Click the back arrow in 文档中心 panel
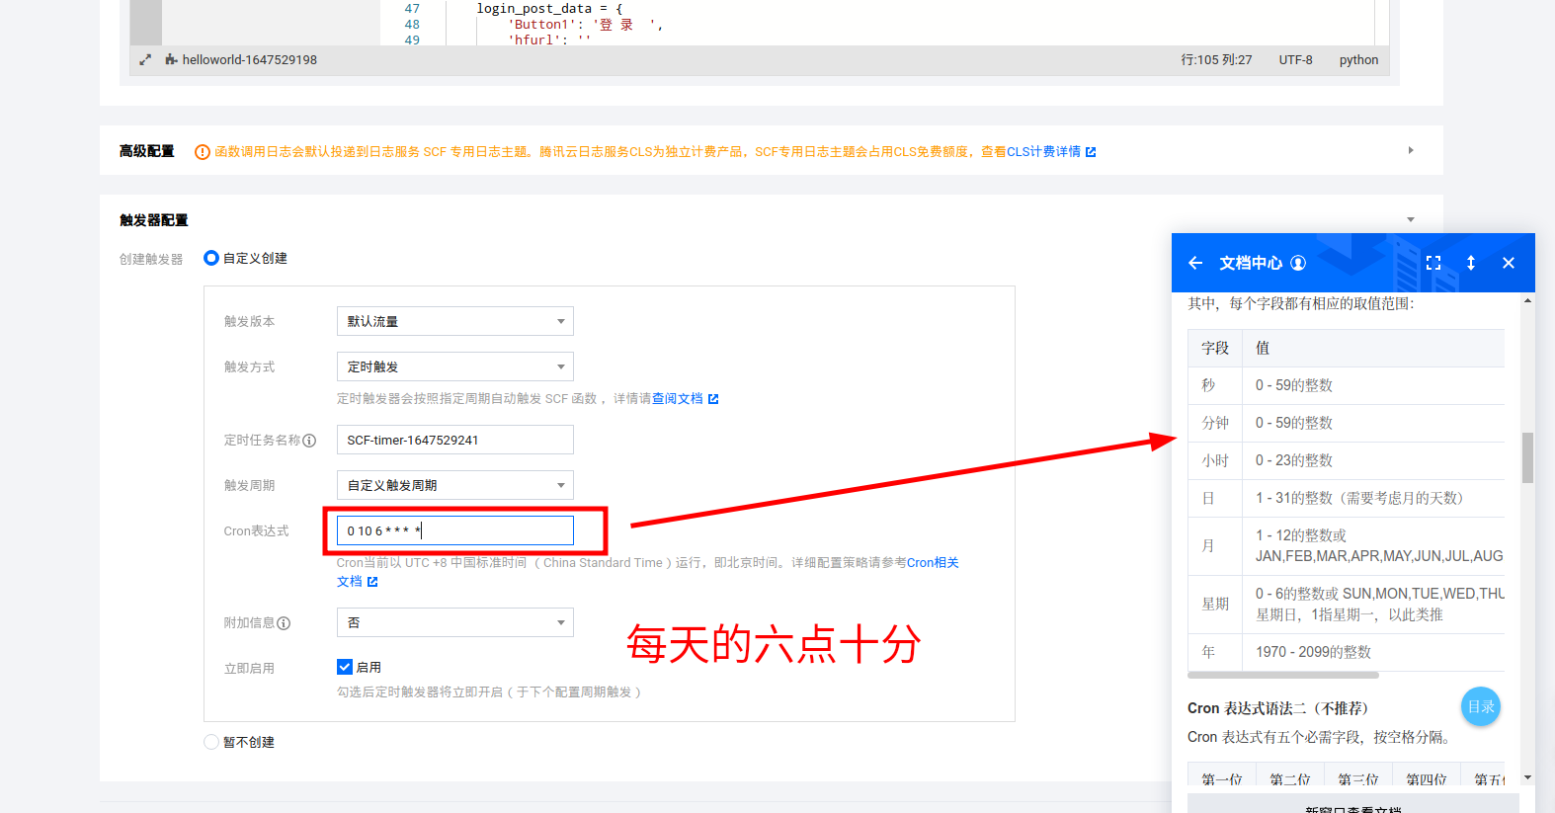The width and height of the screenshot is (1555, 813). pos(1195,263)
